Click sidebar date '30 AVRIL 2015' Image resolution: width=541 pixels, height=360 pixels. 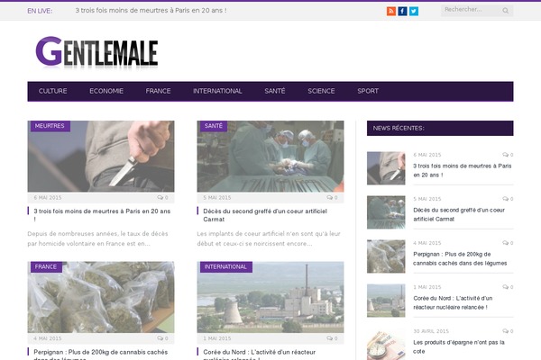431,331
